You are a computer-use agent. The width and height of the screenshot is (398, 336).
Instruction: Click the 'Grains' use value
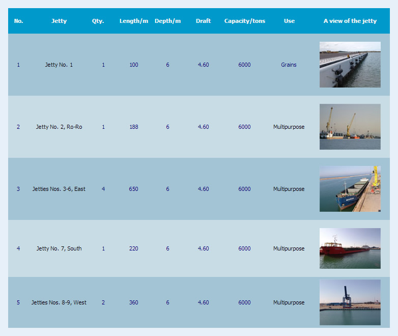[x=289, y=65]
